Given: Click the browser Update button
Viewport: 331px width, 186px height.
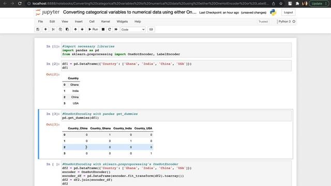Looking at the screenshot, I should pos(319,4).
